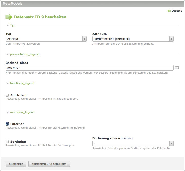Collapse the Typ legend section

tap(11, 25)
